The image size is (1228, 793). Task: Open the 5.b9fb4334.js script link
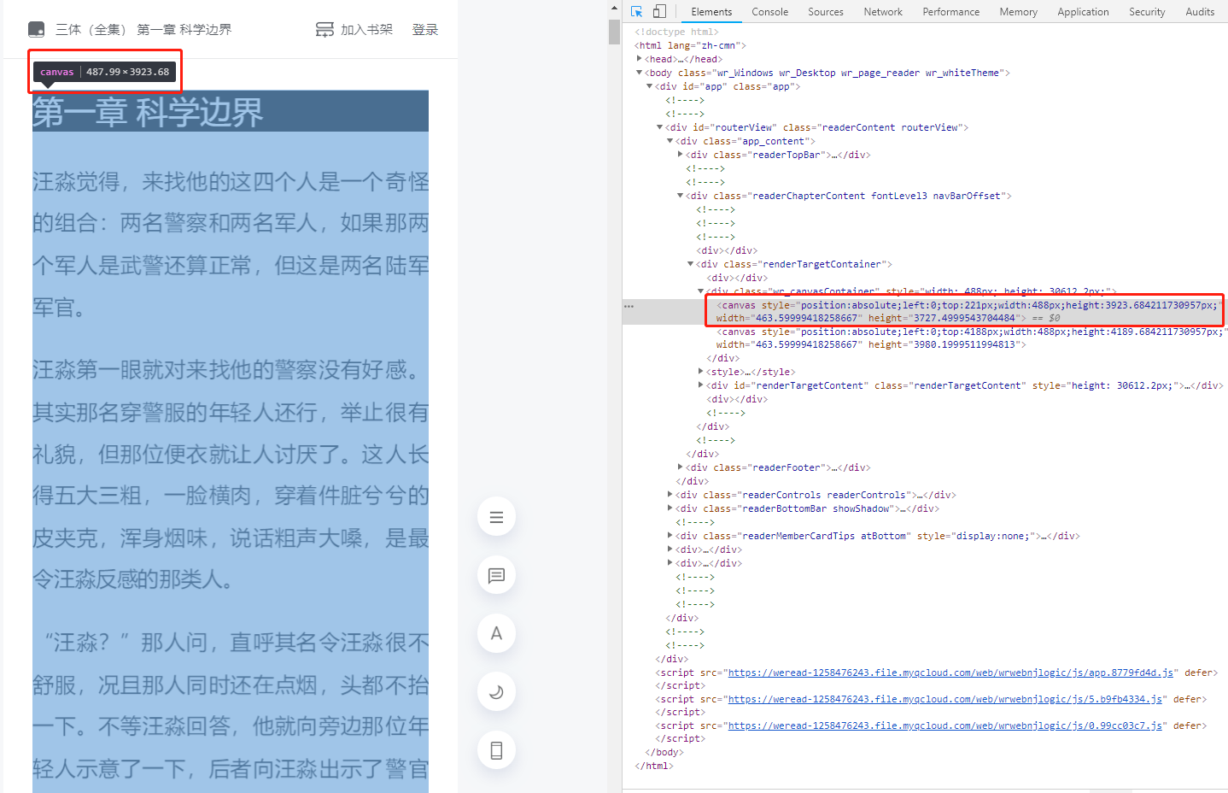pos(945,699)
